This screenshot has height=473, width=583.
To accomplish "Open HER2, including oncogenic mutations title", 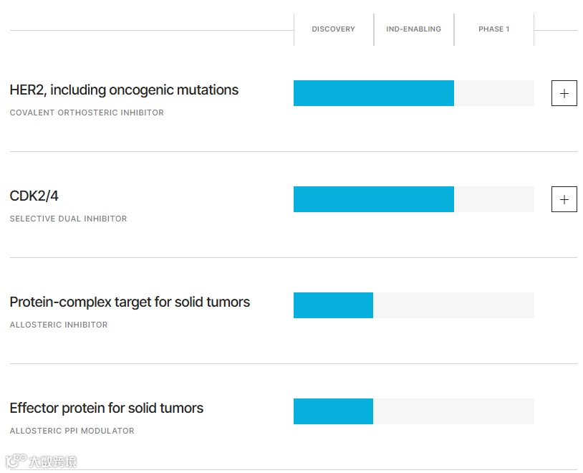I will click(x=124, y=90).
